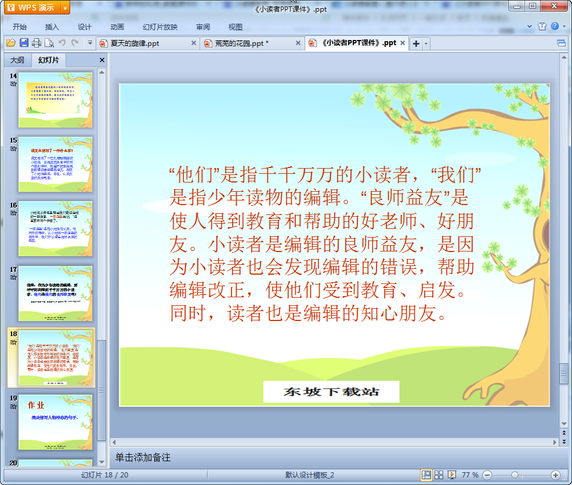Click the Save disk icon

[24, 43]
